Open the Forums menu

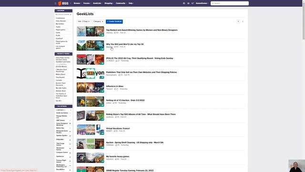(x=87, y=3)
